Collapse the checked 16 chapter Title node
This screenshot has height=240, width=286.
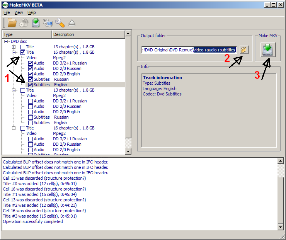click(14, 52)
